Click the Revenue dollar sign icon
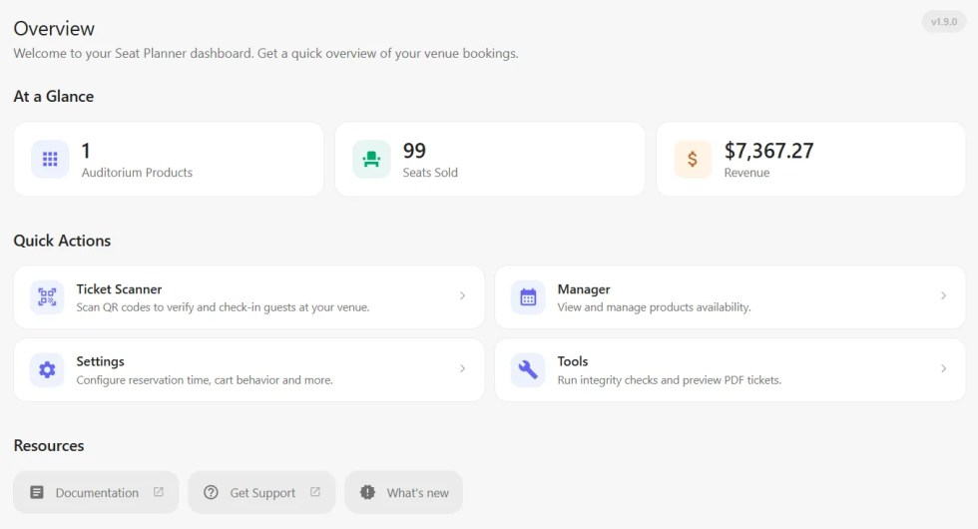The height and width of the screenshot is (529, 978). pyautogui.click(x=693, y=159)
